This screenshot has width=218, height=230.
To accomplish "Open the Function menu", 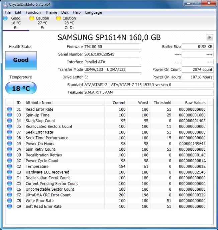I will (33, 12).
